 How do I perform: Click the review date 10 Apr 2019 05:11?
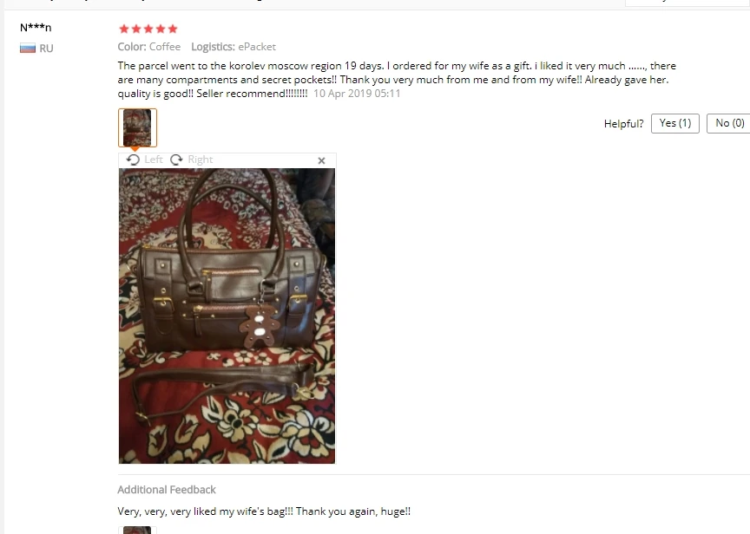(x=357, y=94)
